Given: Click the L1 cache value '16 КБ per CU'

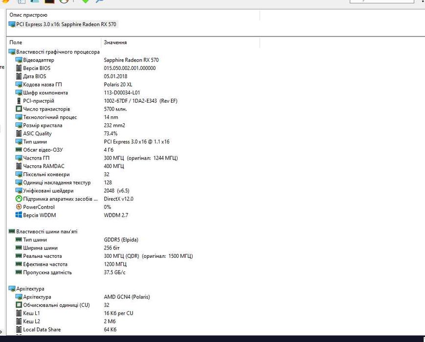Looking at the screenshot, I should (118, 313).
